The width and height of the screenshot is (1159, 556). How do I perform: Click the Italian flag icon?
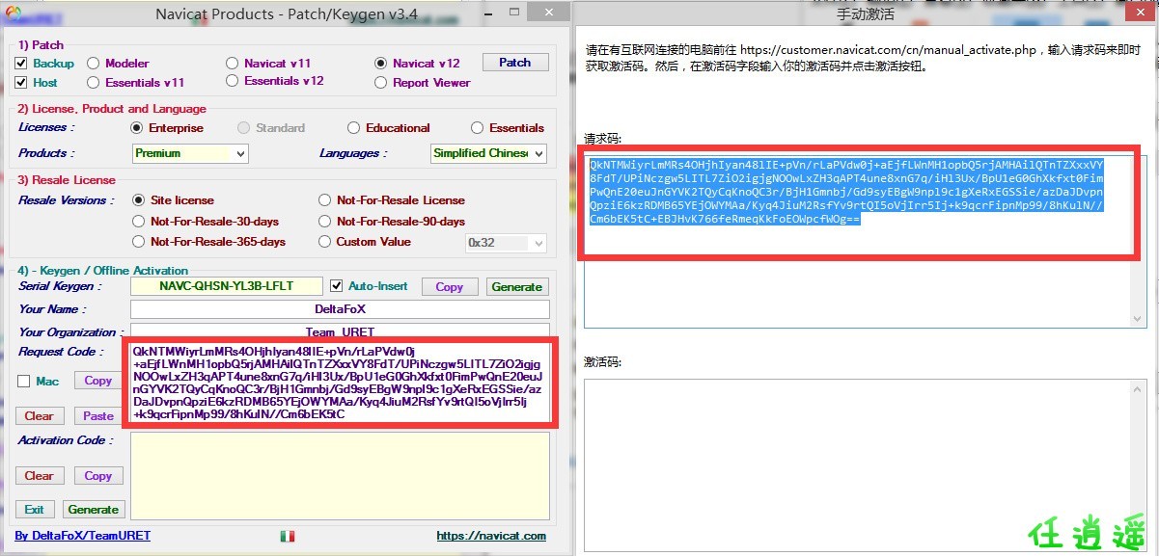click(x=288, y=536)
